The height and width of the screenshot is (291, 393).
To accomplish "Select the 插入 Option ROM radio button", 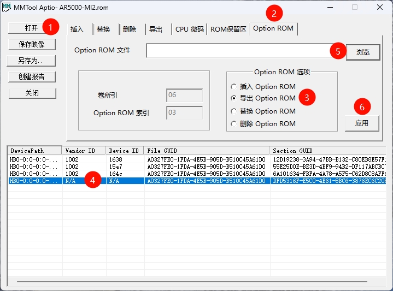I will 234,87.
